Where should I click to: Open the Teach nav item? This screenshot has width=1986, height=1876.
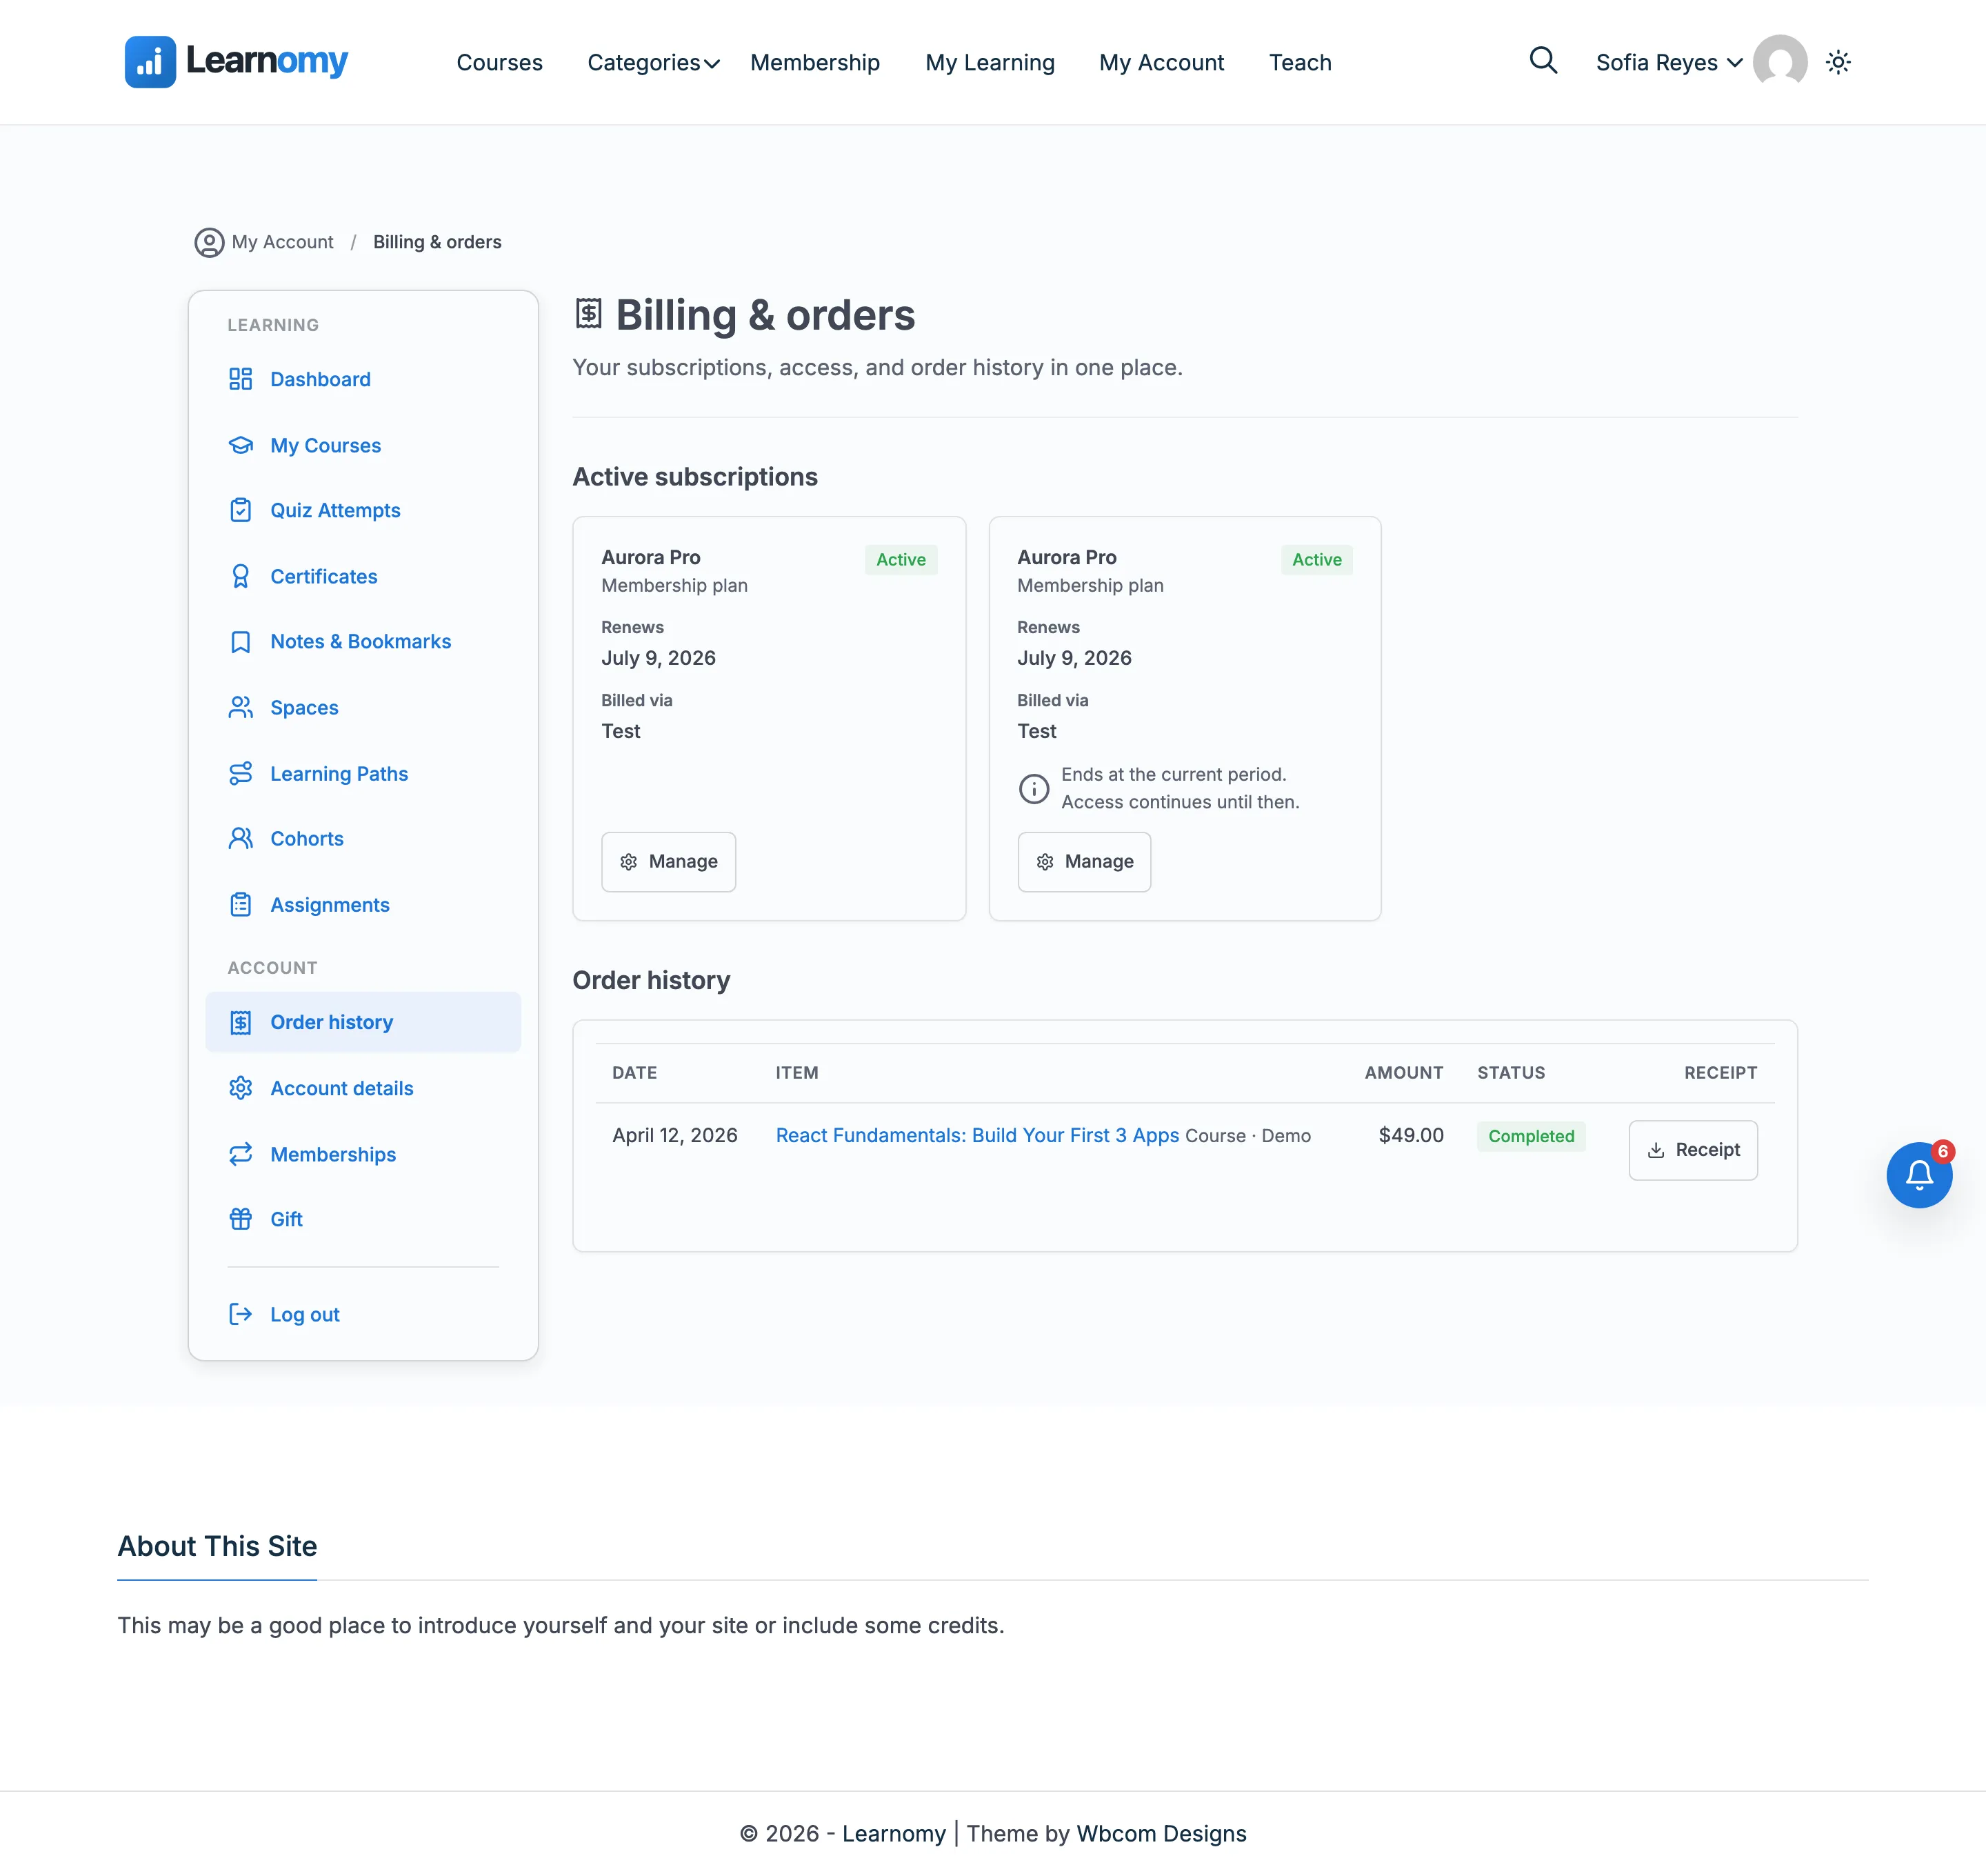click(1300, 62)
